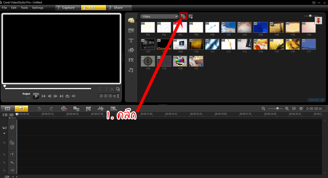The image size is (328, 178).
Task: Open the Audio library music note icon
Action: click(x=131, y=70)
